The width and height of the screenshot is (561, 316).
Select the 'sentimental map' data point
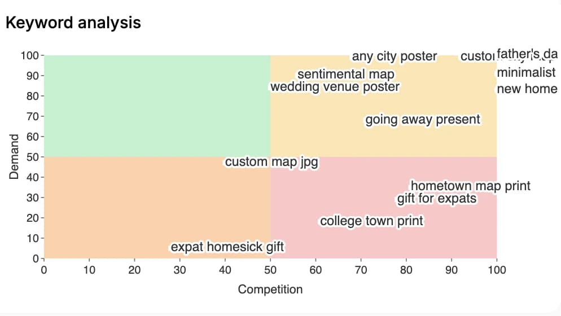pos(345,74)
